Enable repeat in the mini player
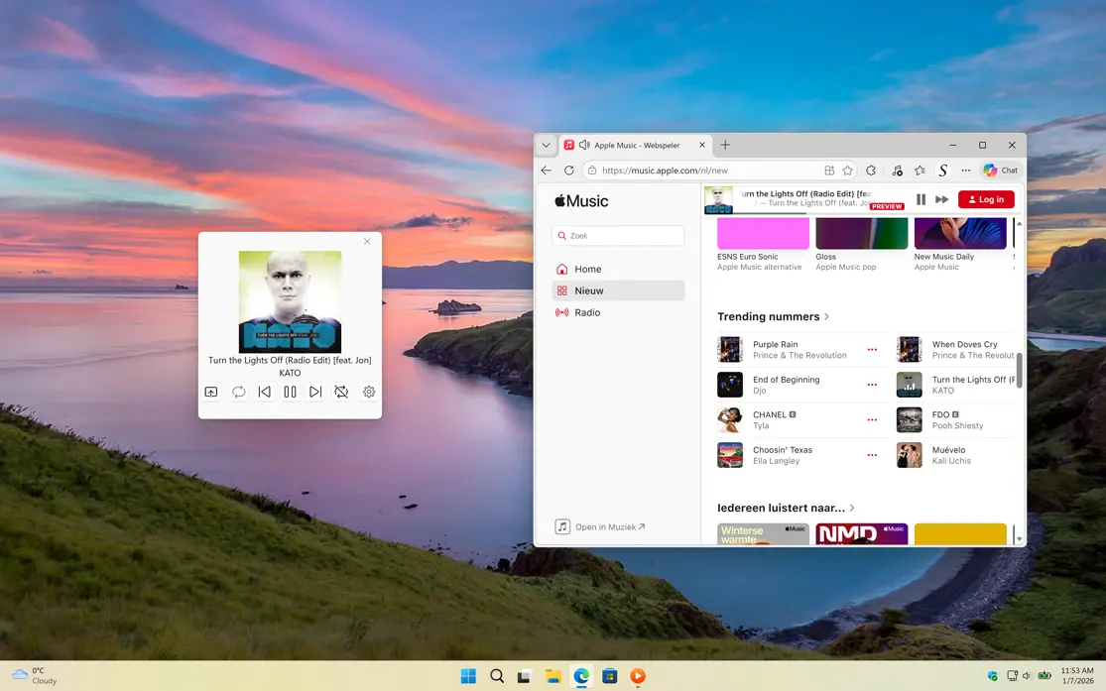The width and height of the screenshot is (1106, 691). [x=238, y=392]
